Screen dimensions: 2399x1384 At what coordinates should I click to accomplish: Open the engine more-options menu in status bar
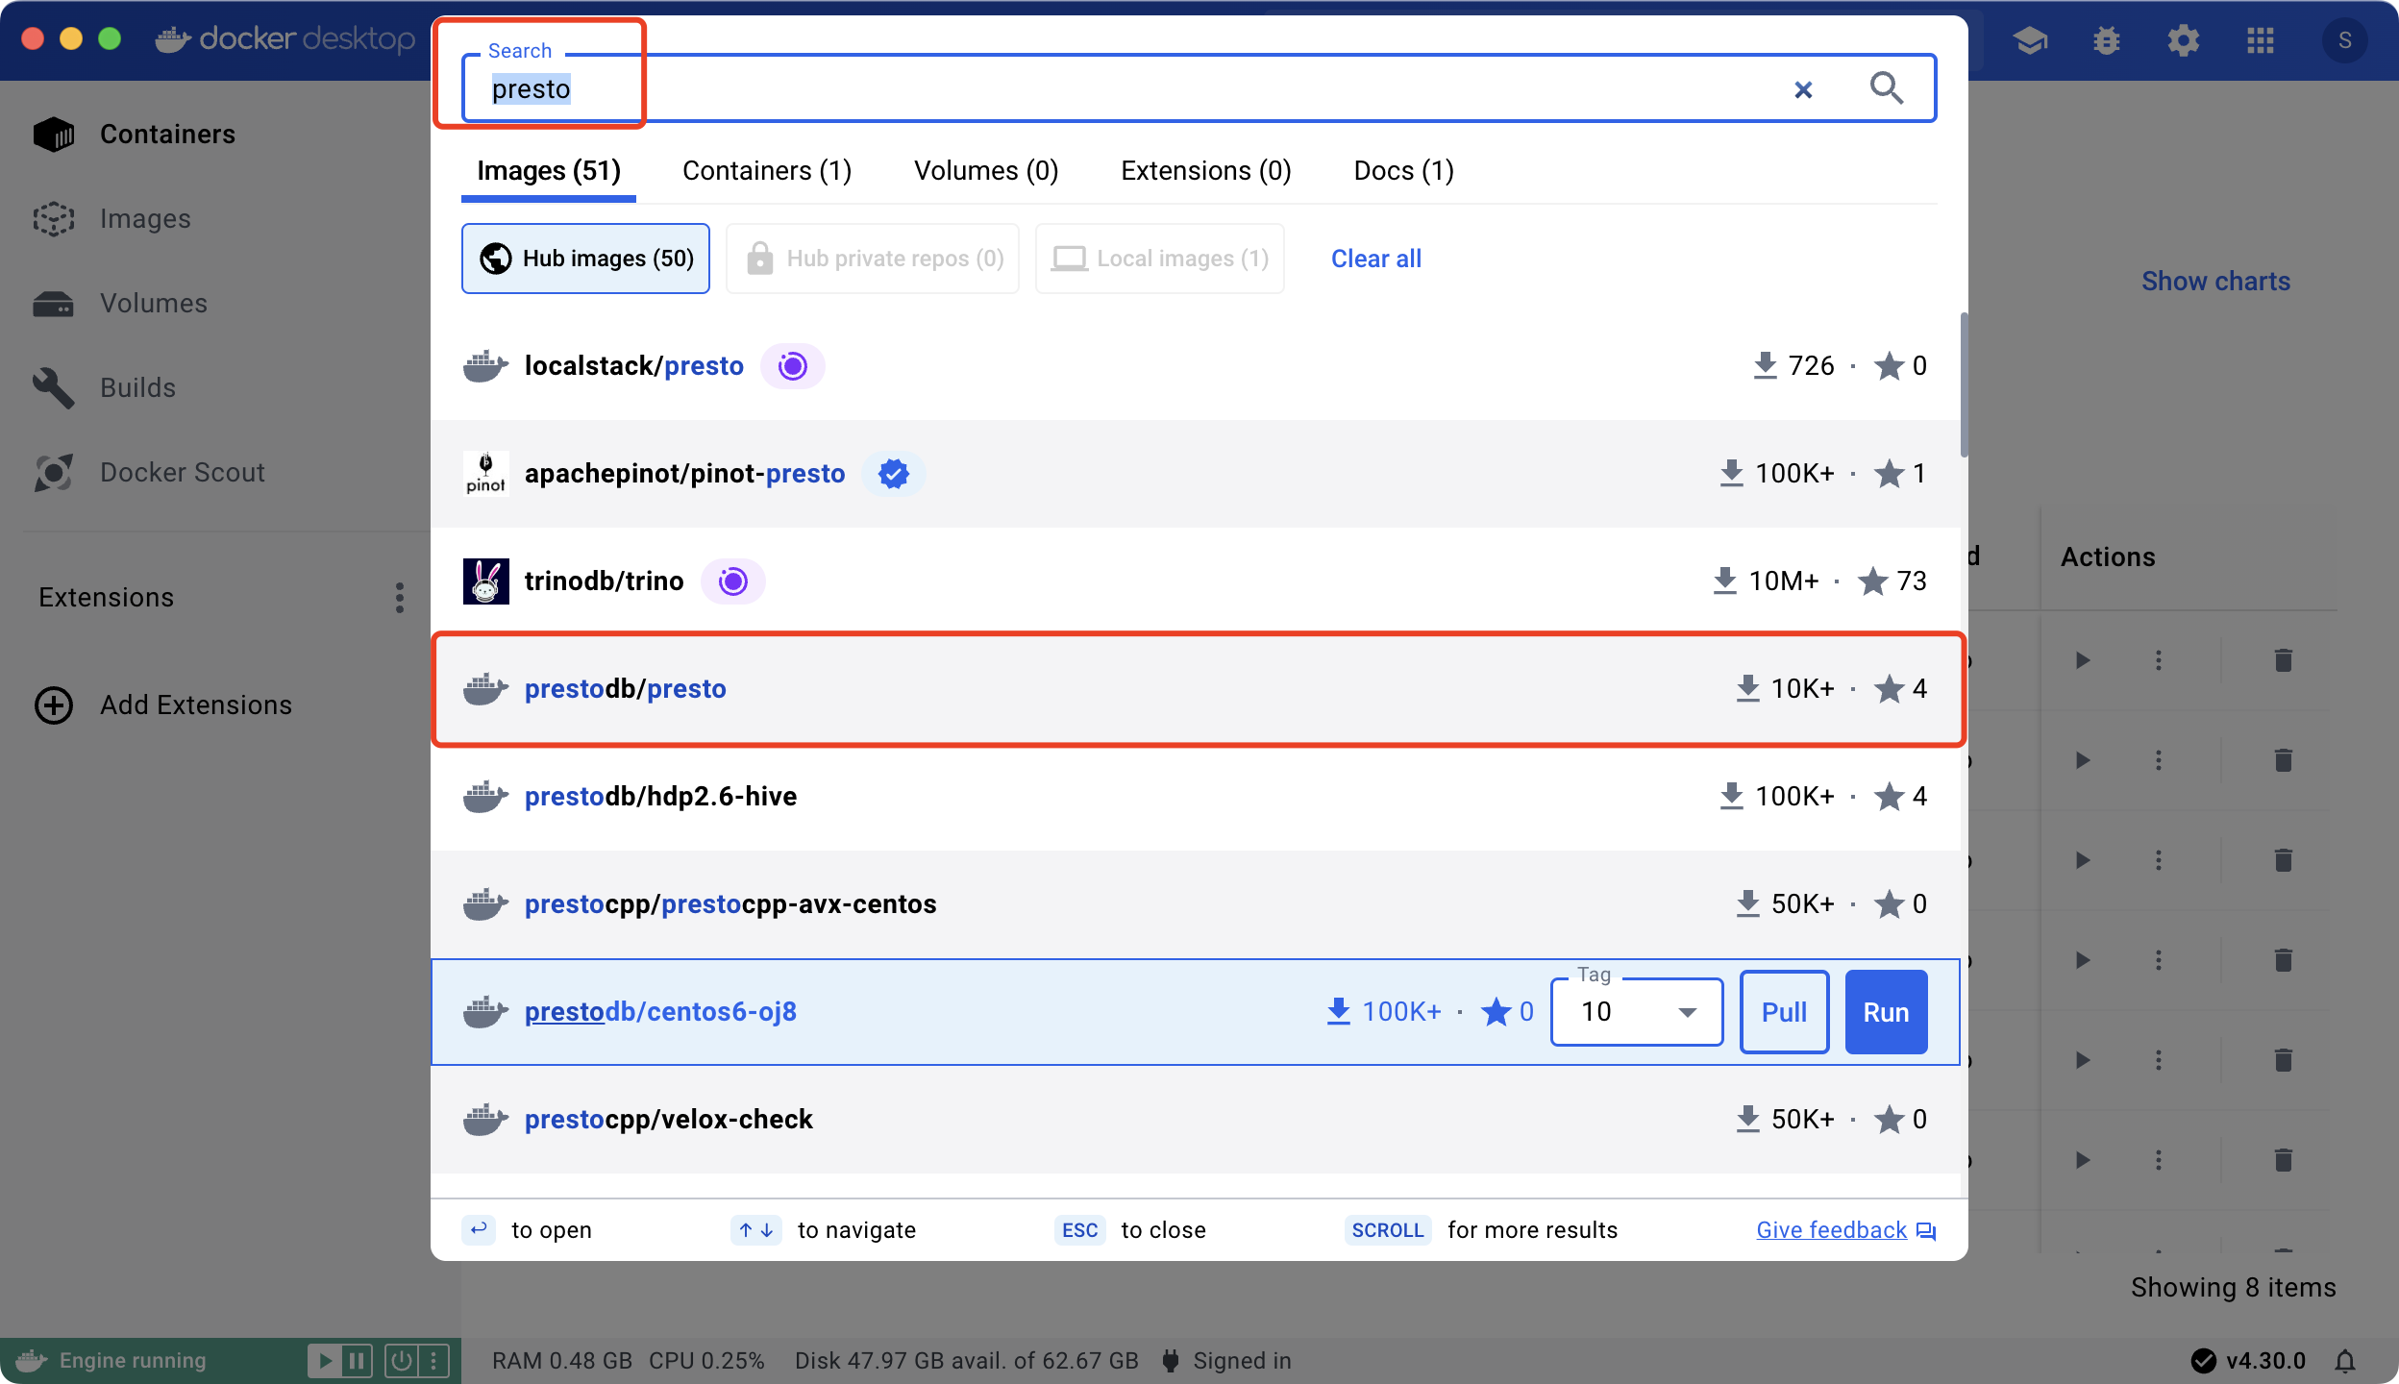(x=433, y=1361)
